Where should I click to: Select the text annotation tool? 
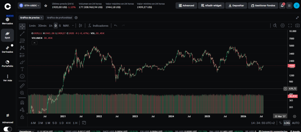tap(22, 69)
